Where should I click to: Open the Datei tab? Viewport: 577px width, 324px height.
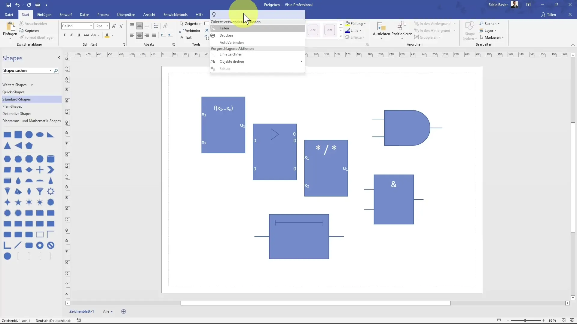pos(9,15)
